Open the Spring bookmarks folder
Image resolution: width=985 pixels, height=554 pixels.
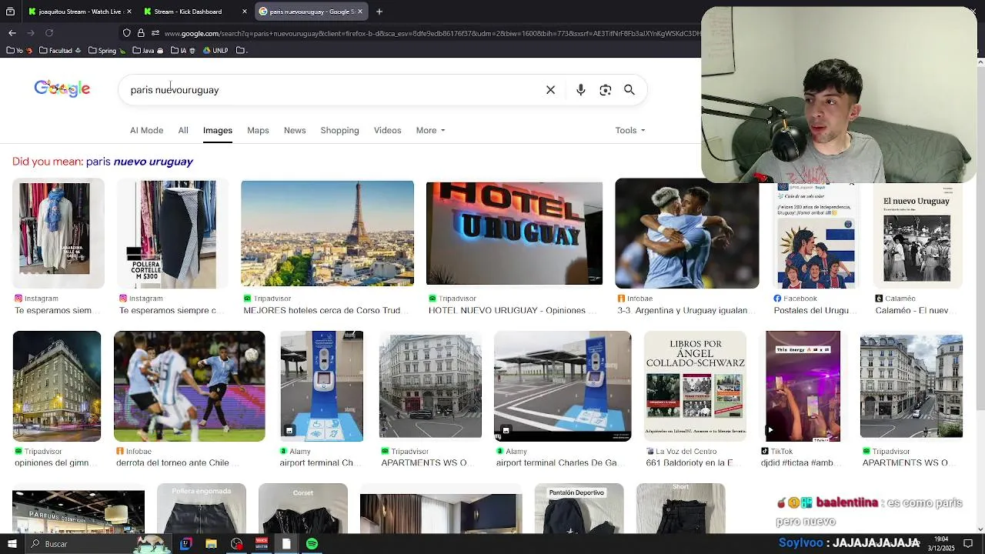tap(107, 51)
